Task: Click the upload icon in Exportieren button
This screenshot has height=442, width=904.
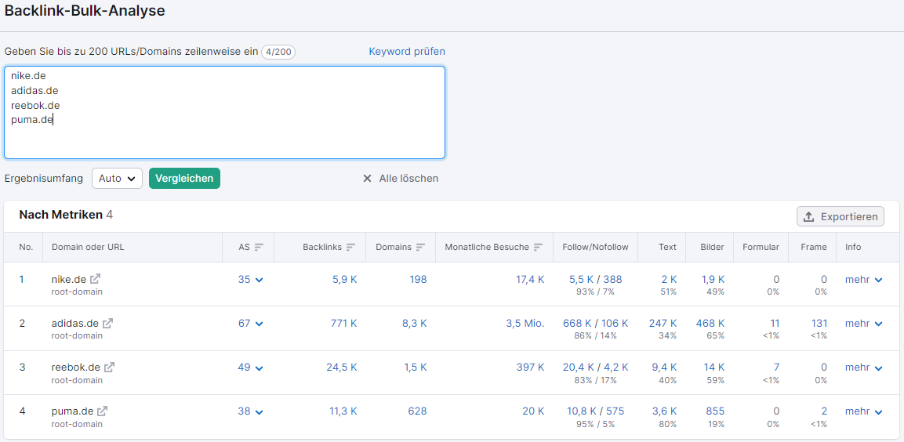Action: pyautogui.click(x=809, y=216)
